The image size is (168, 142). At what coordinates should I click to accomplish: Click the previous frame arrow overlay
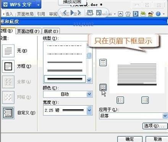[65, 13]
